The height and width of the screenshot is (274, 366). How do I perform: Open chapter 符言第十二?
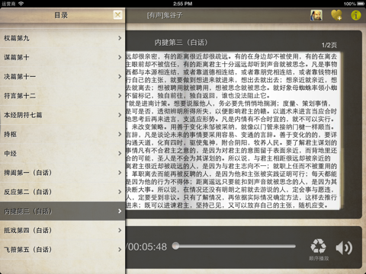[63, 96]
